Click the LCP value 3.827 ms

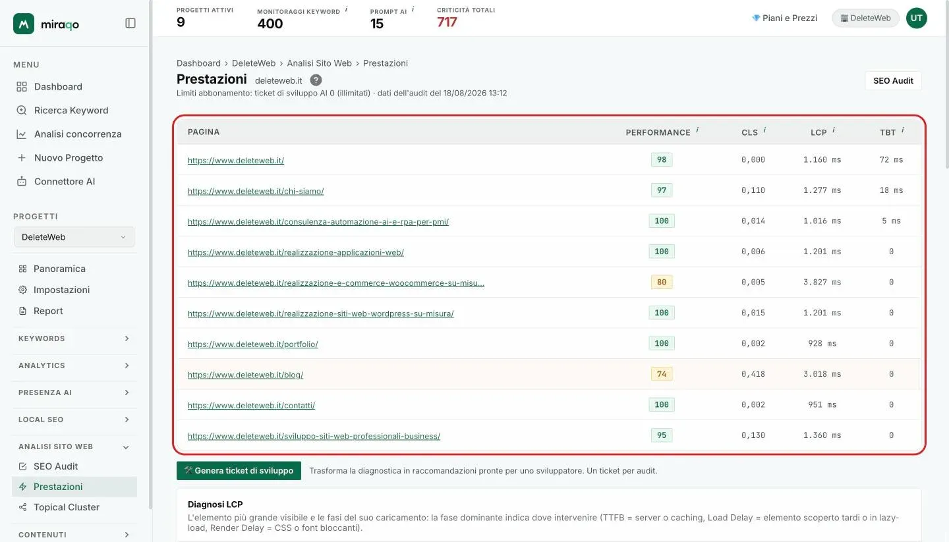coord(822,282)
